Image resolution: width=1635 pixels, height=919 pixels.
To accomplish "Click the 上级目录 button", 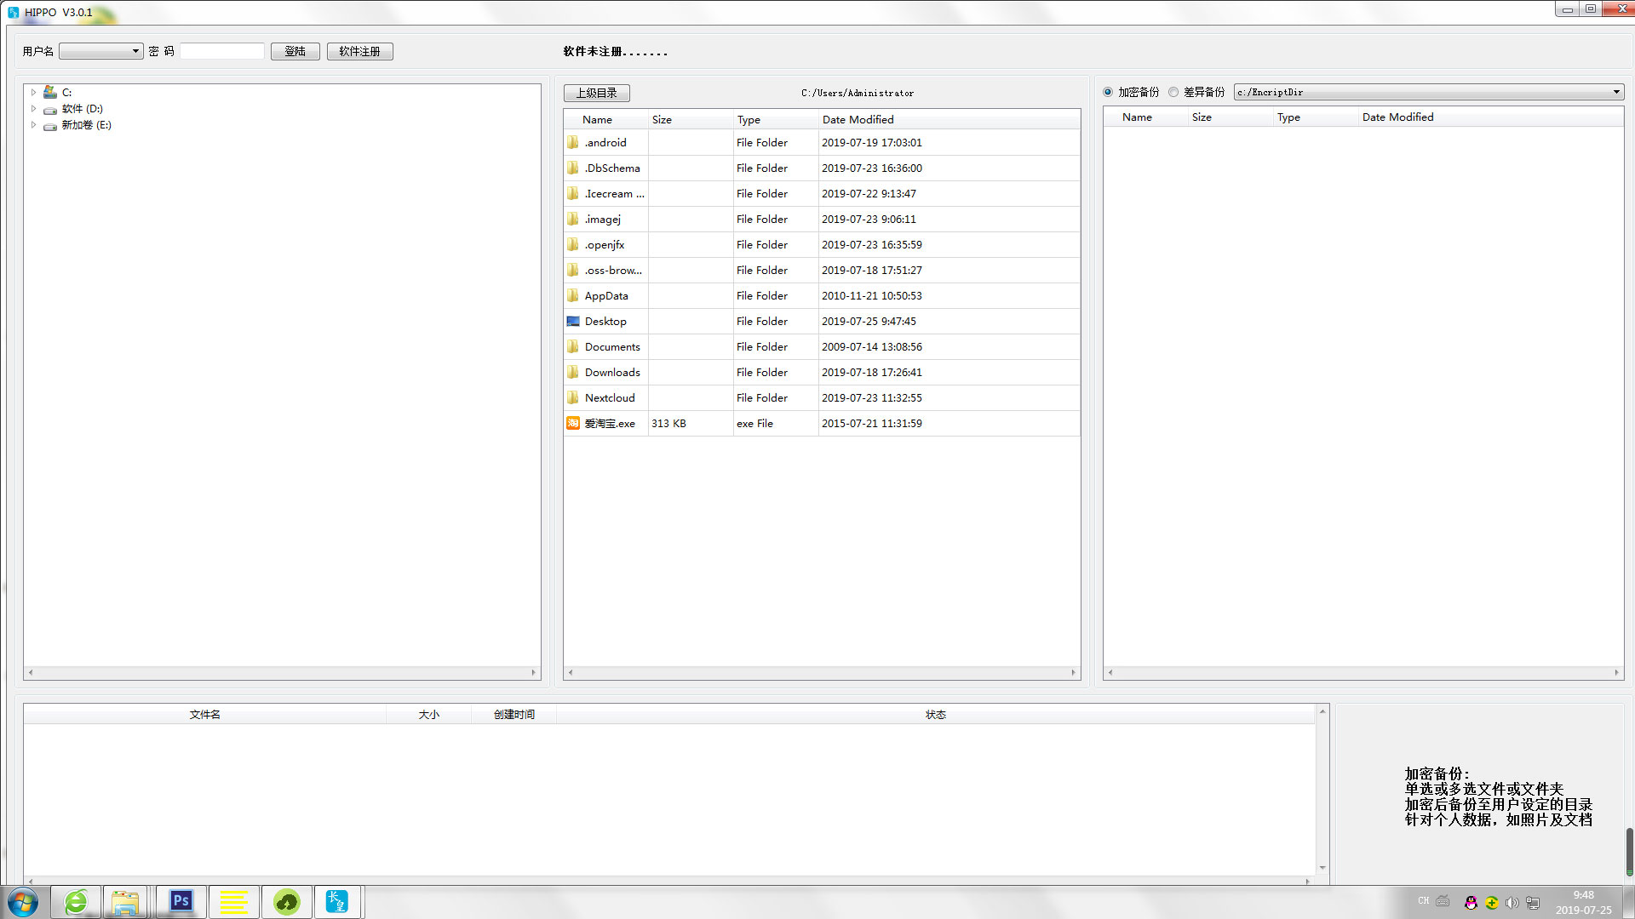I will tap(596, 93).
